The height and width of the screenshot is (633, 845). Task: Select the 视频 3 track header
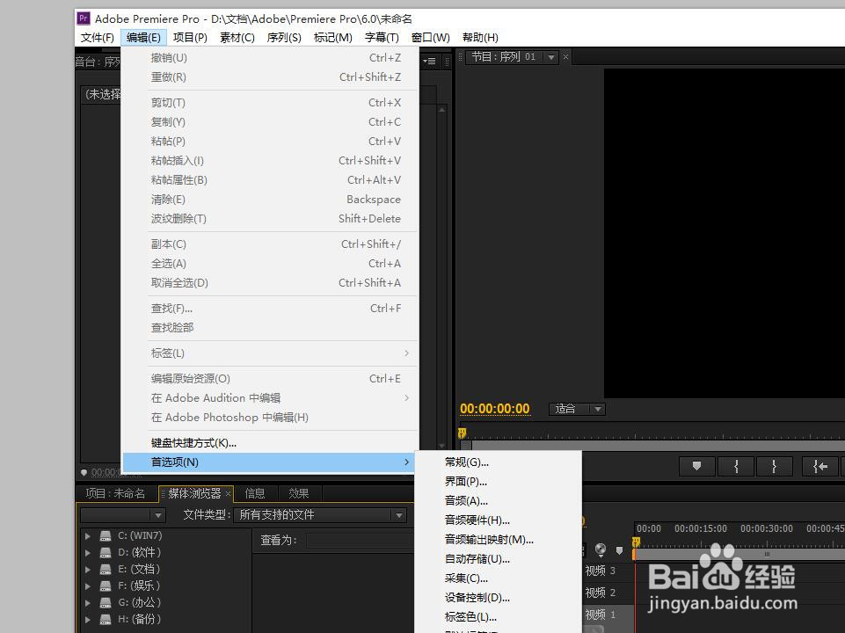pos(608,571)
